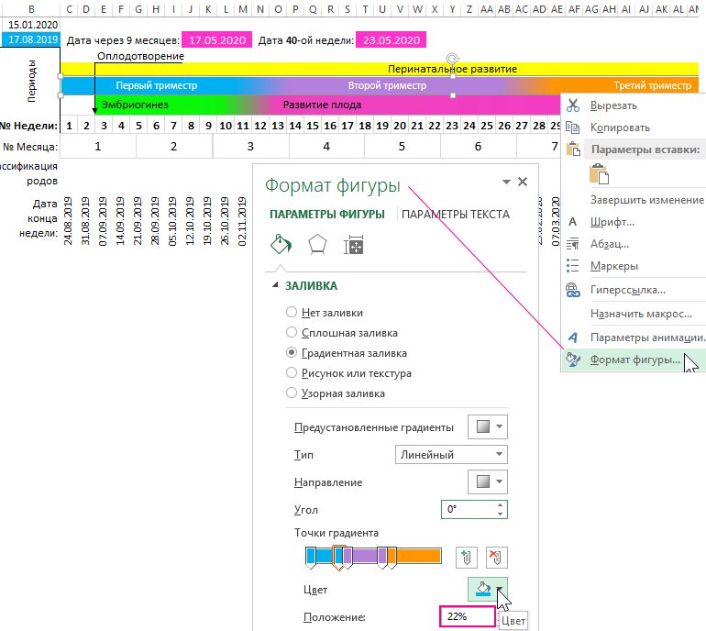Click the paste options clipboard icon
Viewport: 706px width, 631px height.
(x=600, y=173)
